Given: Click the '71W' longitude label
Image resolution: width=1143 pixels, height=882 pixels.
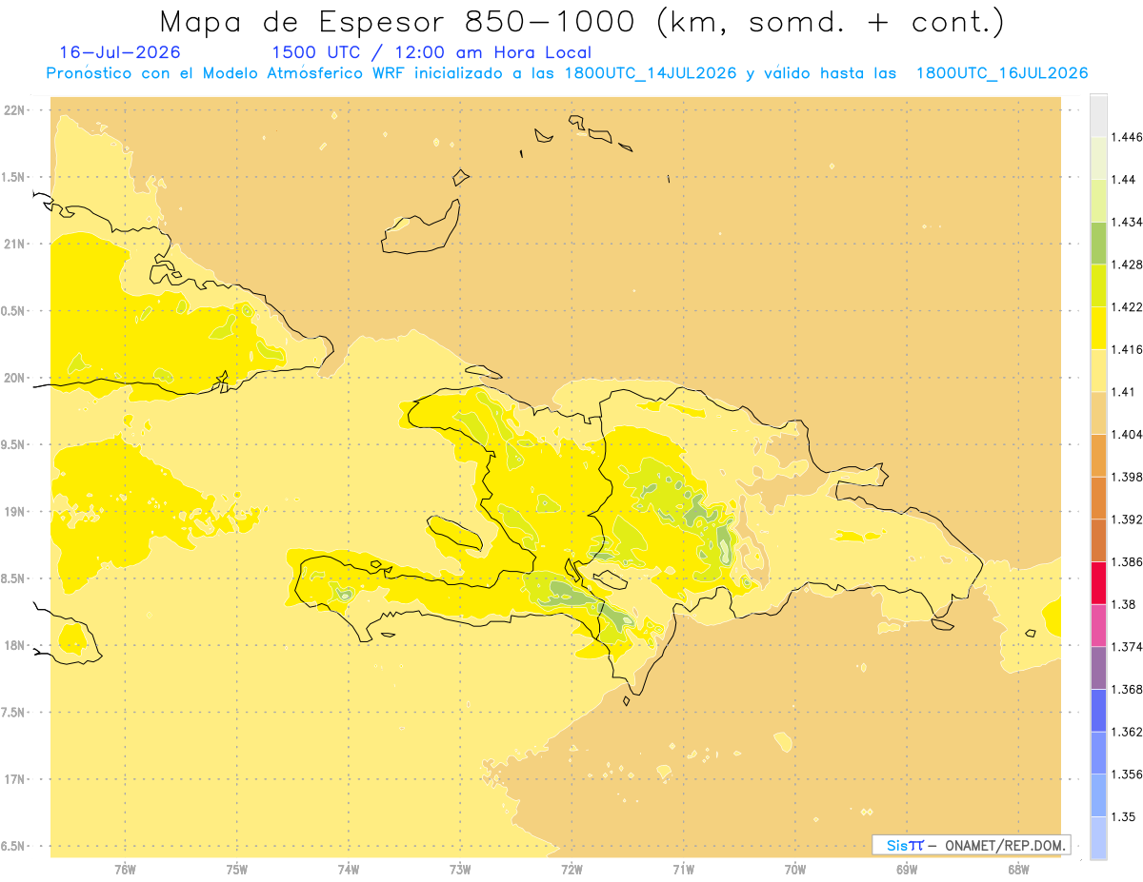Looking at the screenshot, I should point(683,869).
